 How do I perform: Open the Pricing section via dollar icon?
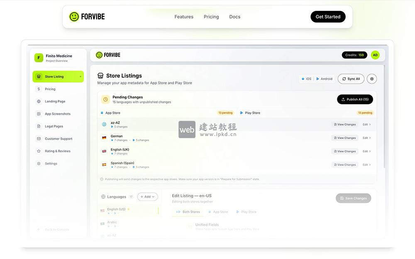[39, 89]
